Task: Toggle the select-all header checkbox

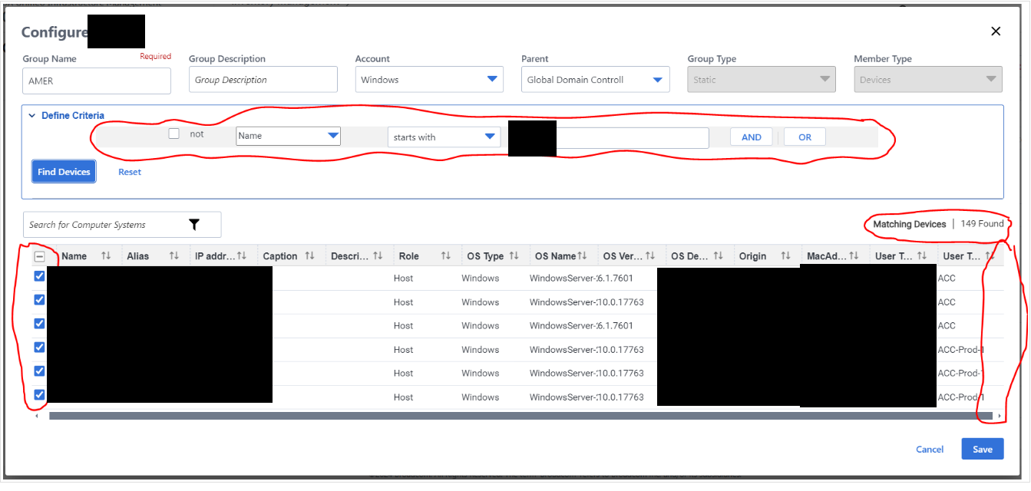Action: [40, 257]
